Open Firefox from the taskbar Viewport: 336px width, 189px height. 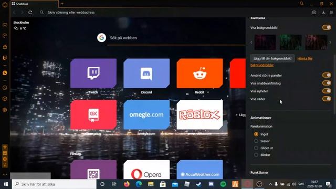click(127, 184)
